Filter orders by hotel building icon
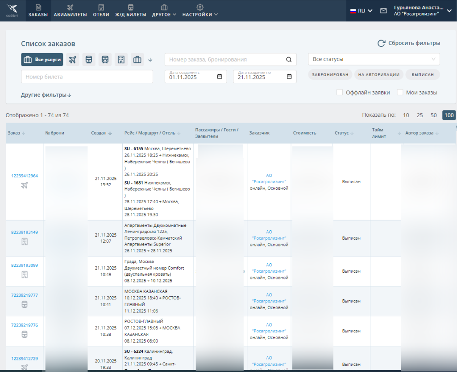 (121, 60)
